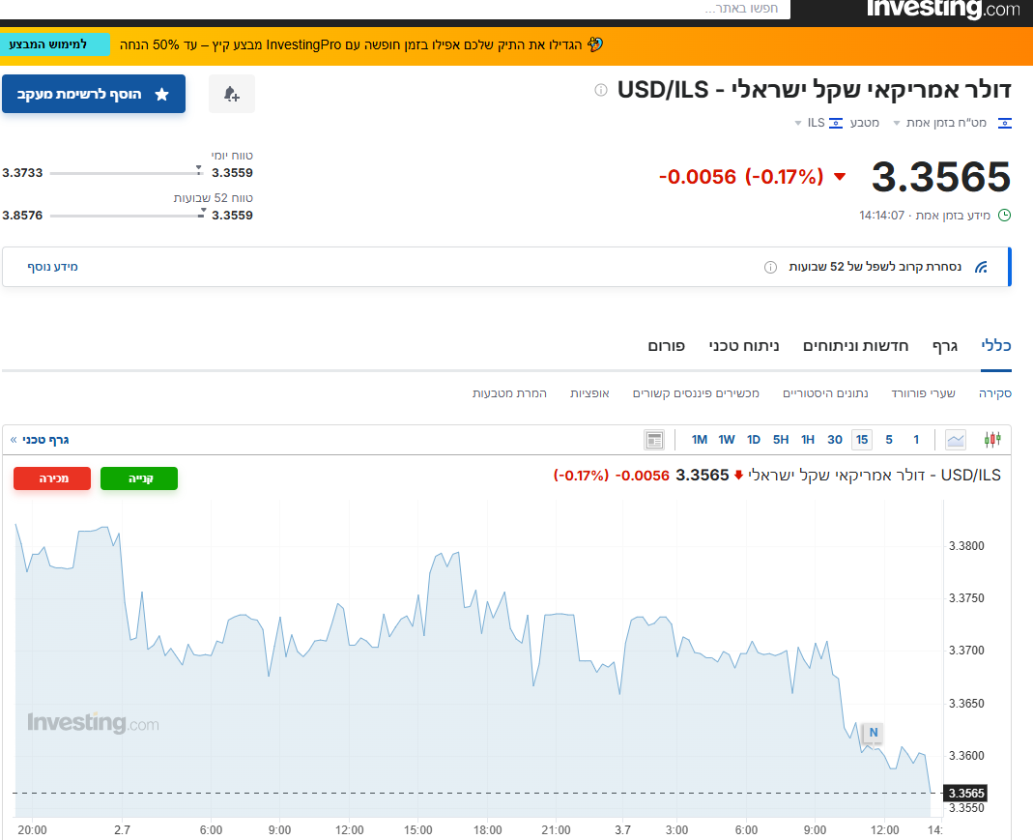Click the create alert bell icon
The width and height of the screenshot is (1033, 840).
(x=232, y=94)
